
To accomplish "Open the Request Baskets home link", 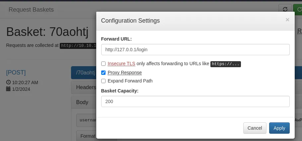I will [x=31, y=9].
